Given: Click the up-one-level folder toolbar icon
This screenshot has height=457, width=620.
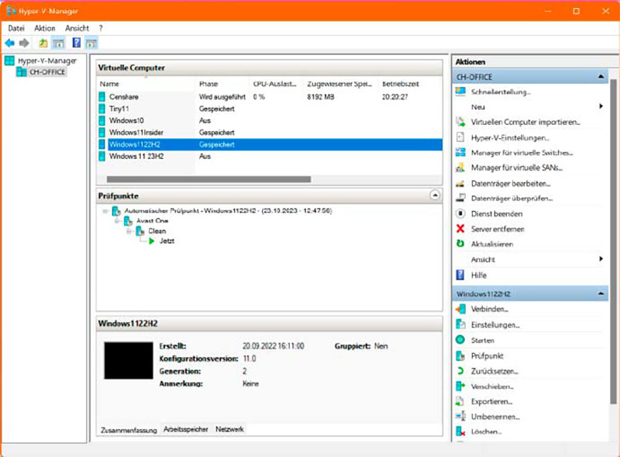Looking at the screenshot, I should (43, 43).
